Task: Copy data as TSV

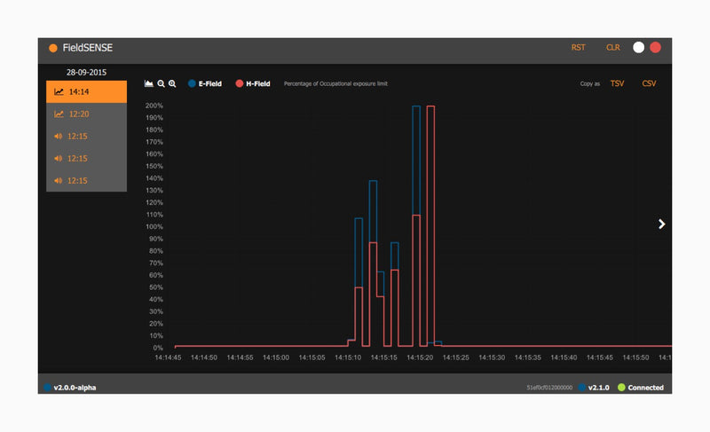Action: 618,83
